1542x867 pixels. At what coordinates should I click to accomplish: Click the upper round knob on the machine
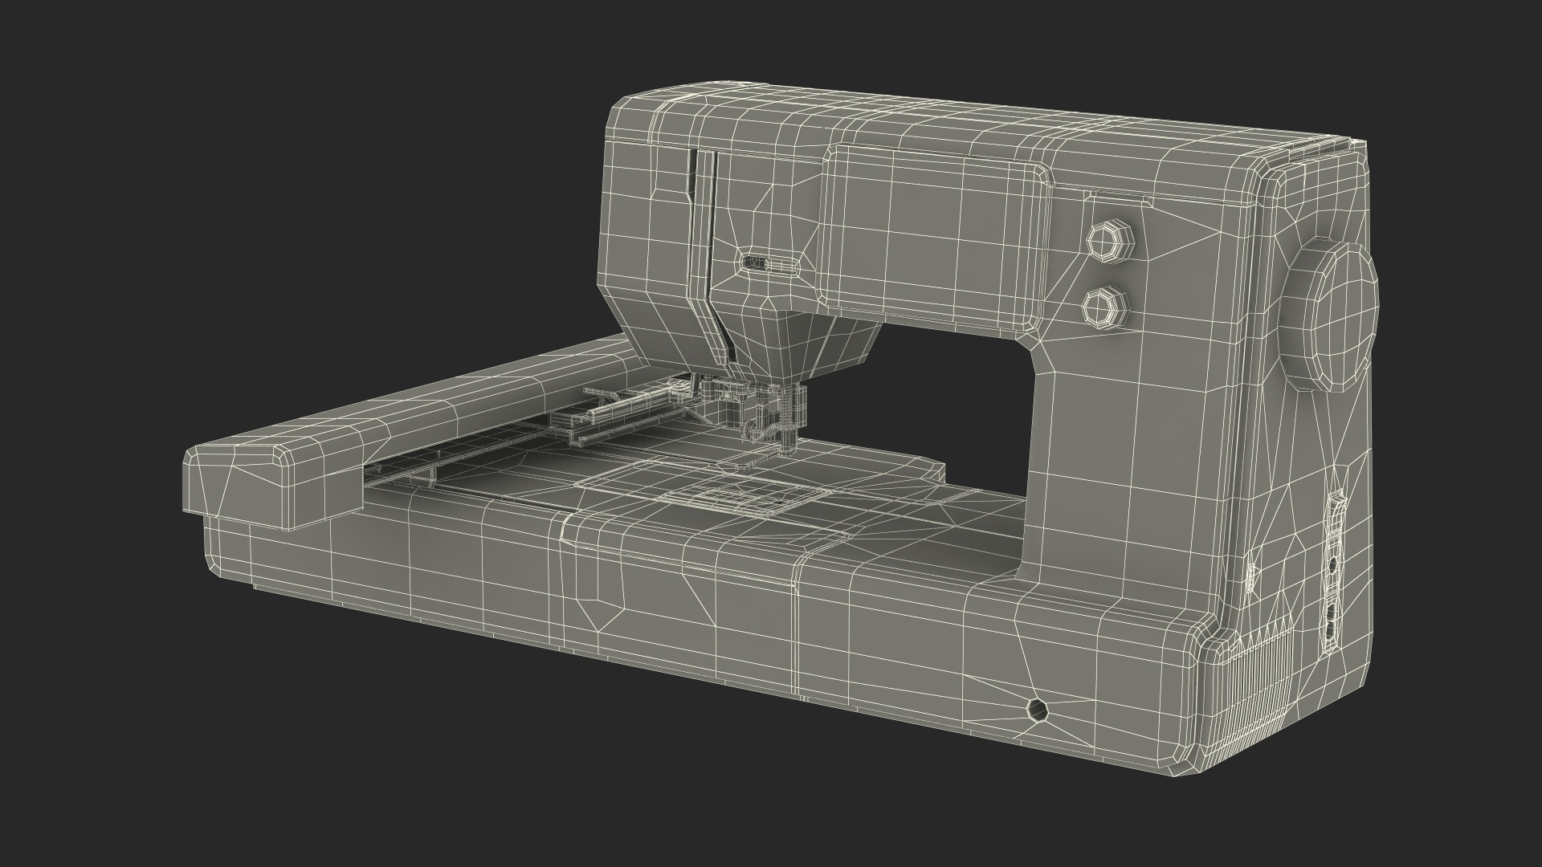(x=1109, y=242)
